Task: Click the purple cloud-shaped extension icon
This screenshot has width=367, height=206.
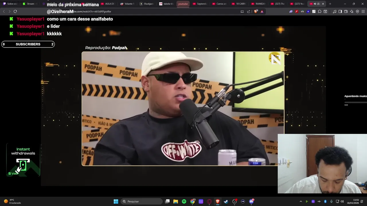Action: click(x=291, y=11)
